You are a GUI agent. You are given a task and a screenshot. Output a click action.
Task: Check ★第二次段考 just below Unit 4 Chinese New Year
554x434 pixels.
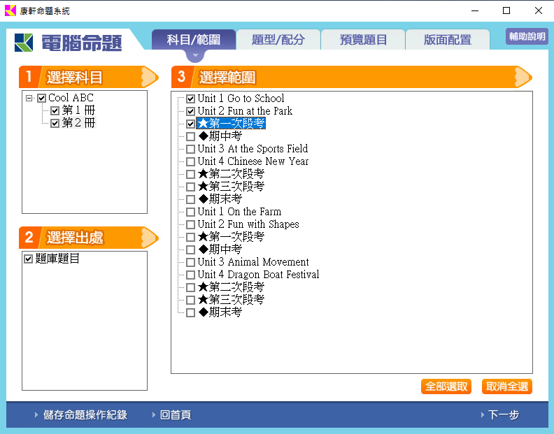tap(190, 175)
